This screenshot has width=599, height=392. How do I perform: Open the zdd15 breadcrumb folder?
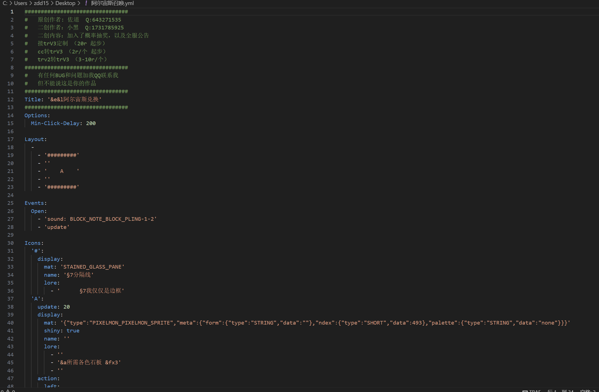[41, 3]
